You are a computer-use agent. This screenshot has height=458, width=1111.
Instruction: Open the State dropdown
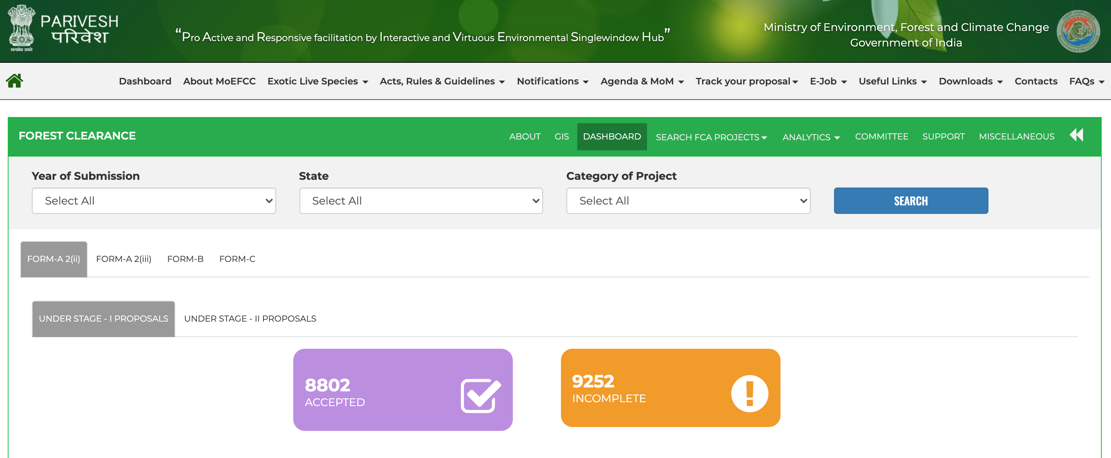coord(421,201)
